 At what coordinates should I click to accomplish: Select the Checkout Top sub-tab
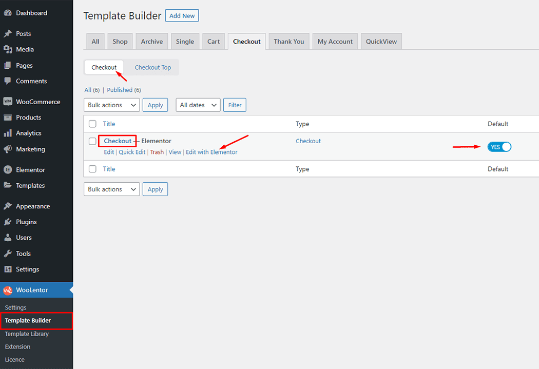click(x=152, y=67)
